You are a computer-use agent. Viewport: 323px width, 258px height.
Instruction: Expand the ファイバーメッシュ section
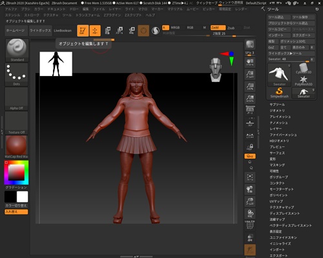click(x=283, y=135)
